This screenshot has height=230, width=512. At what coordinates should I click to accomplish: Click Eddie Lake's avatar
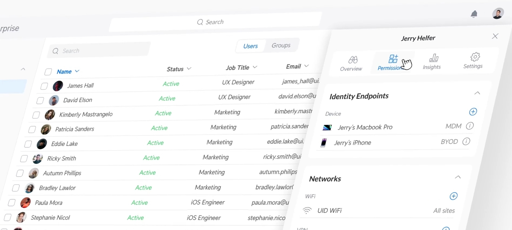point(42,144)
